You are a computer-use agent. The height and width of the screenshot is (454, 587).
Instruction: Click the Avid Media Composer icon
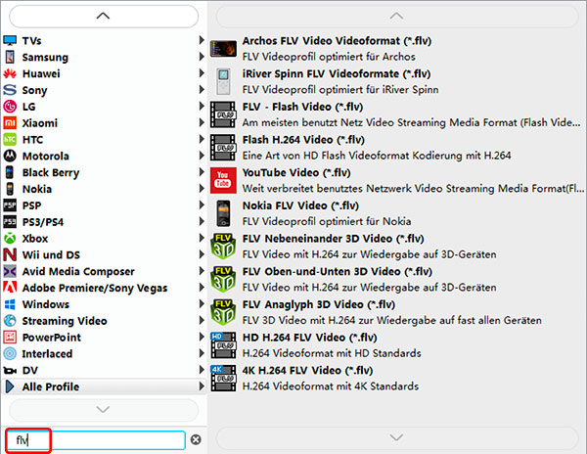click(10, 271)
